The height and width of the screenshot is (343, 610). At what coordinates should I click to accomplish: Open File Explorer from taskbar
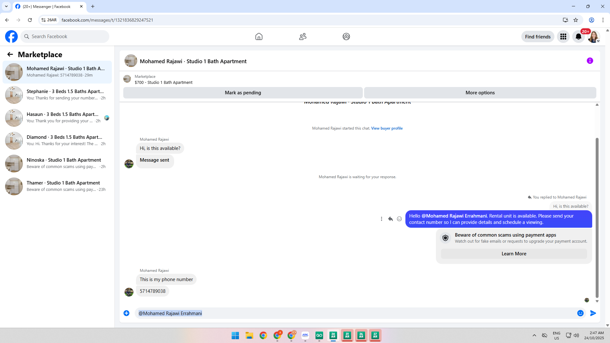249,336
